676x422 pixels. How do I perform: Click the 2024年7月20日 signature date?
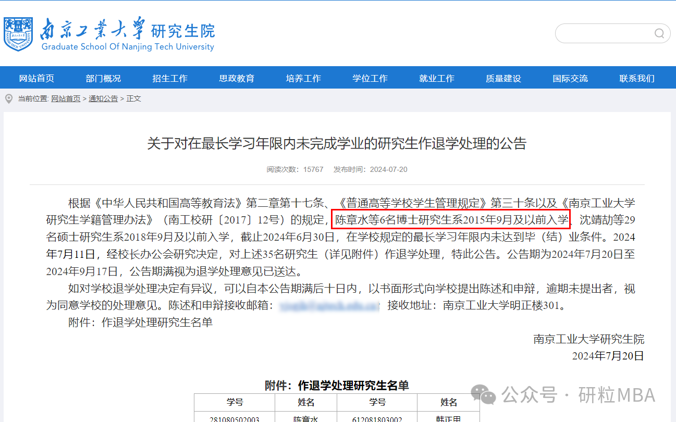point(608,356)
